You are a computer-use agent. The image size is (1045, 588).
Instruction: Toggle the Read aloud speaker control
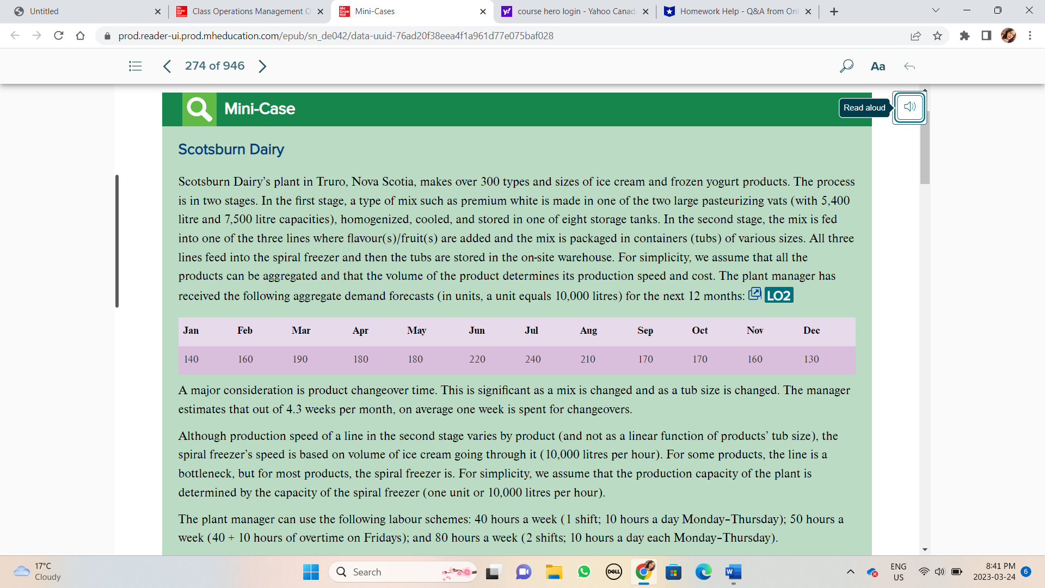point(909,107)
